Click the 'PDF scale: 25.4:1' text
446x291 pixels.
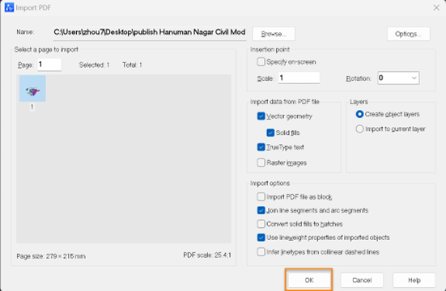[x=207, y=255]
